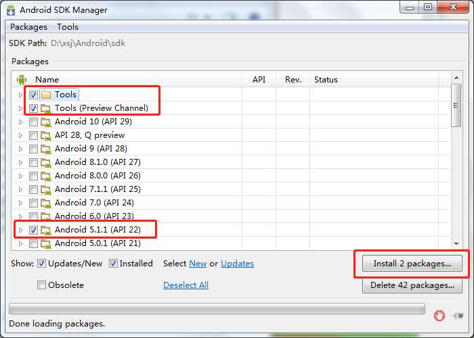Click the Android SDK Manager title bar icon

11,10
